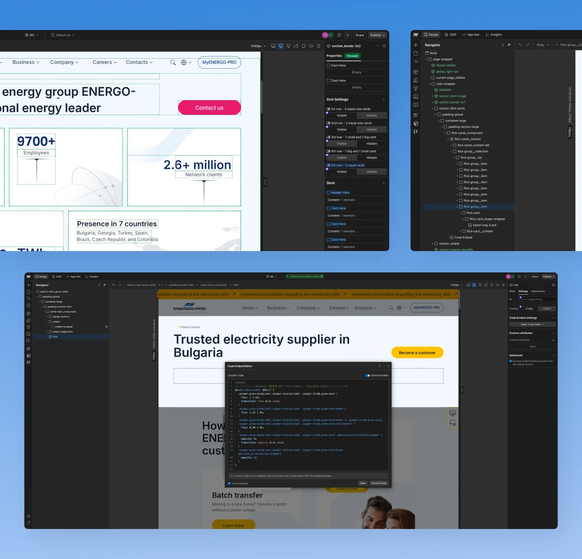Click pink Contact us button

click(209, 108)
